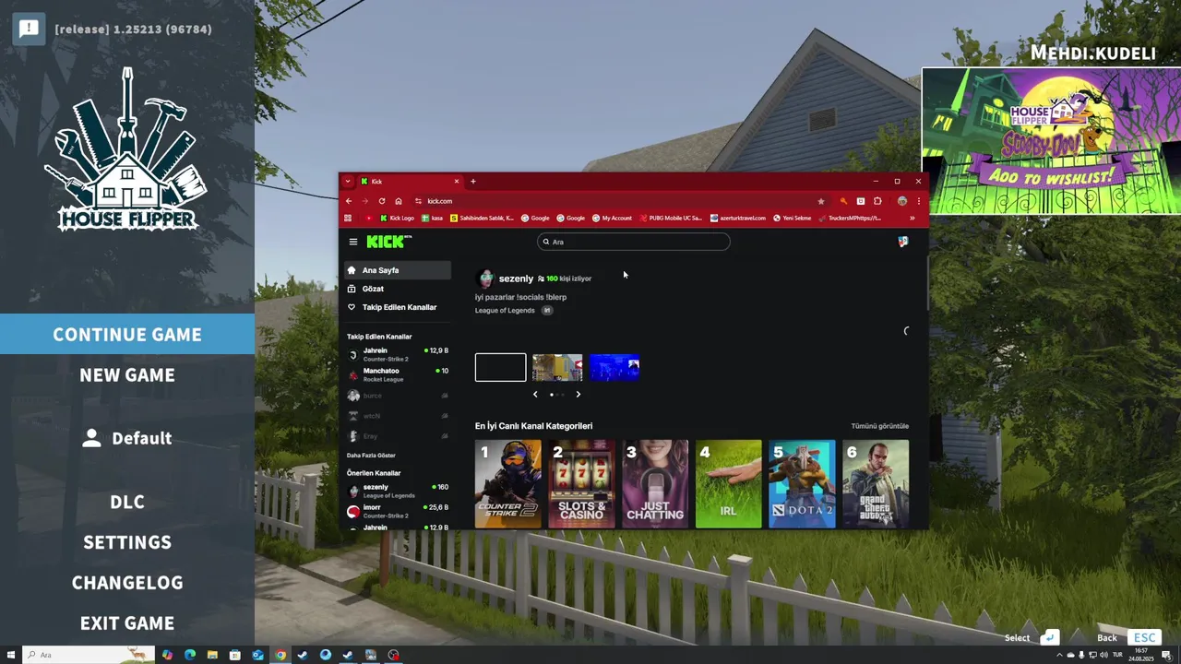Open IRL category card

pos(729,484)
